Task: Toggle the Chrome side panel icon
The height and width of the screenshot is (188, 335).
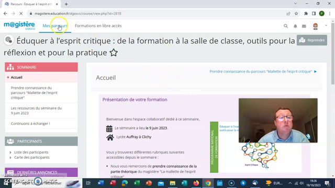Action: pyautogui.click(x=314, y=14)
